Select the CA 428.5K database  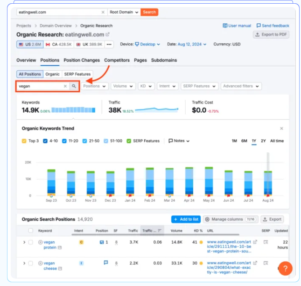(x=58, y=44)
